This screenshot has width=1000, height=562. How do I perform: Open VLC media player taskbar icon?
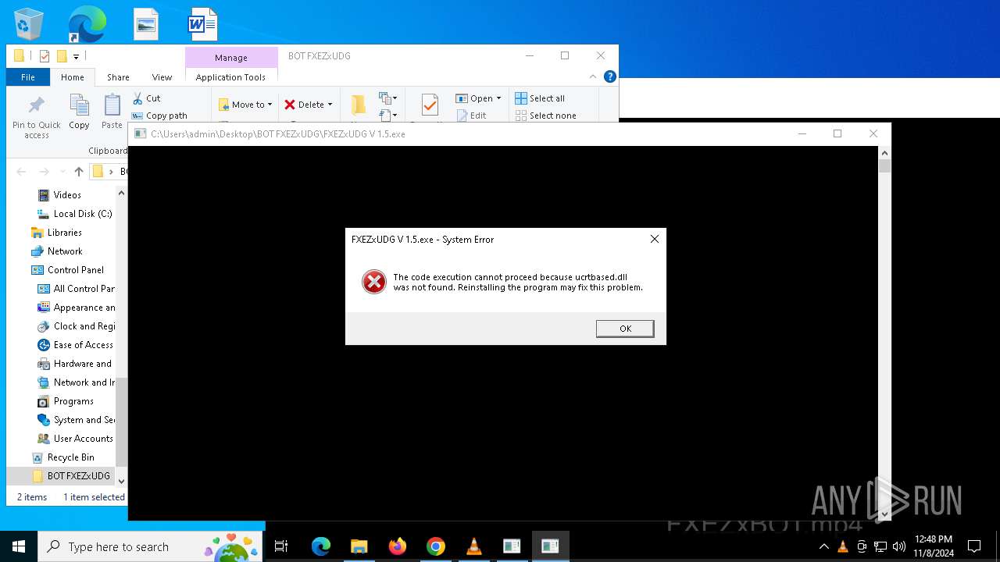tap(474, 546)
